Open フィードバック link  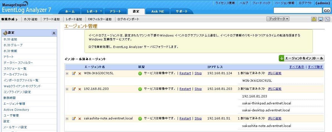pyautogui.click(x=261, y=3)
